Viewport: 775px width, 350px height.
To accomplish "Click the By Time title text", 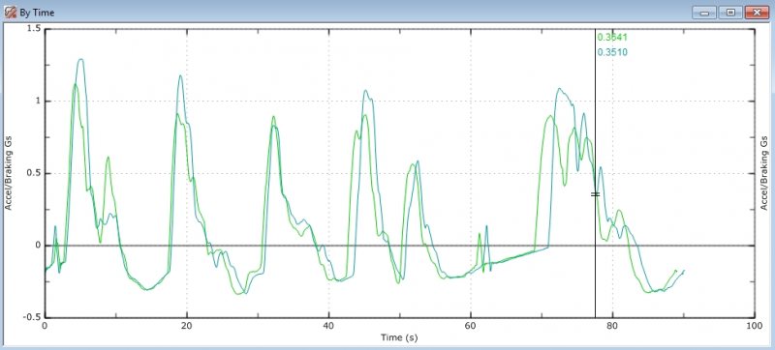I will pyautogui.click(x=37, y=13).
